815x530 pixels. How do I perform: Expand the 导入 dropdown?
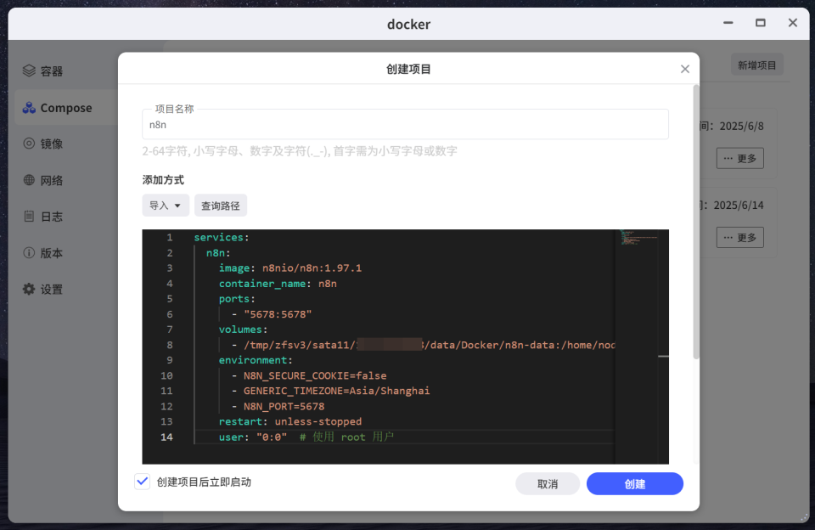(166, 206)
